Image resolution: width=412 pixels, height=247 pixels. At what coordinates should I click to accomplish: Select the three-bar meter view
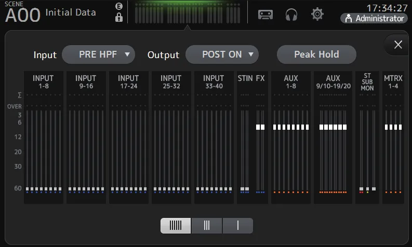click(207, 226)
